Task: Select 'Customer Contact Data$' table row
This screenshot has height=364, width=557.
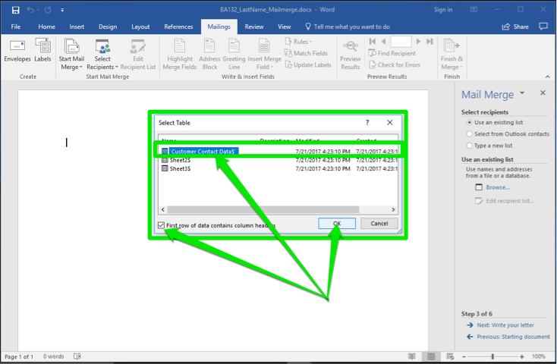Action: [x=278, y=151]
